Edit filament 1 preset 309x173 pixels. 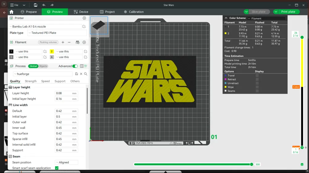tap(45, 51)
